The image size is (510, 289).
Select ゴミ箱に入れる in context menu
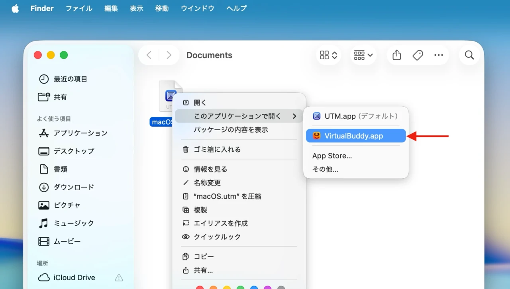point(217,150)
